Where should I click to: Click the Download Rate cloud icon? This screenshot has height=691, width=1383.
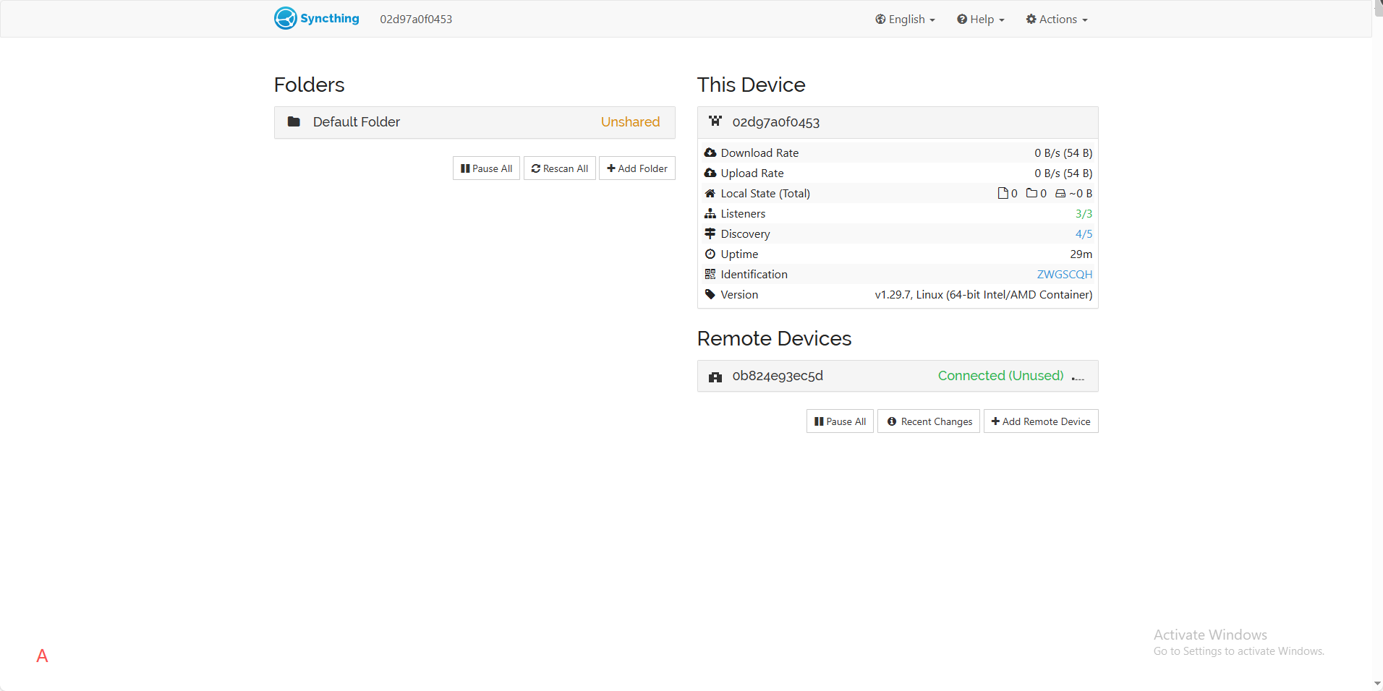710,153
